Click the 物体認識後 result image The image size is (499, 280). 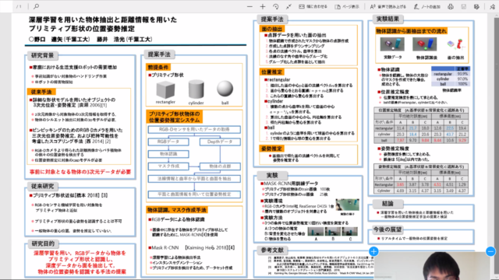click(x=425, y=44)
